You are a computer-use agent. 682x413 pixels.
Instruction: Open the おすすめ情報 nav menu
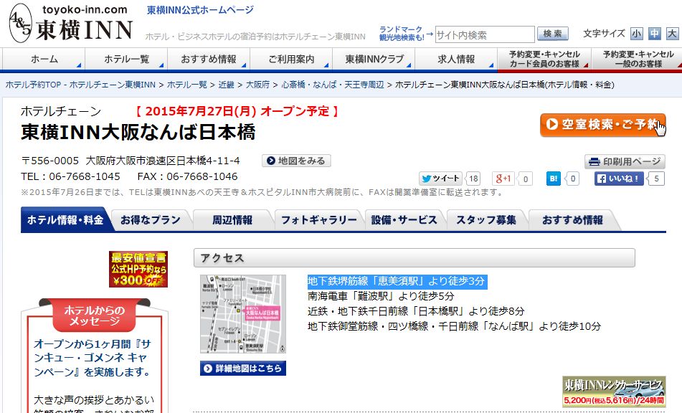pos(209,59)
